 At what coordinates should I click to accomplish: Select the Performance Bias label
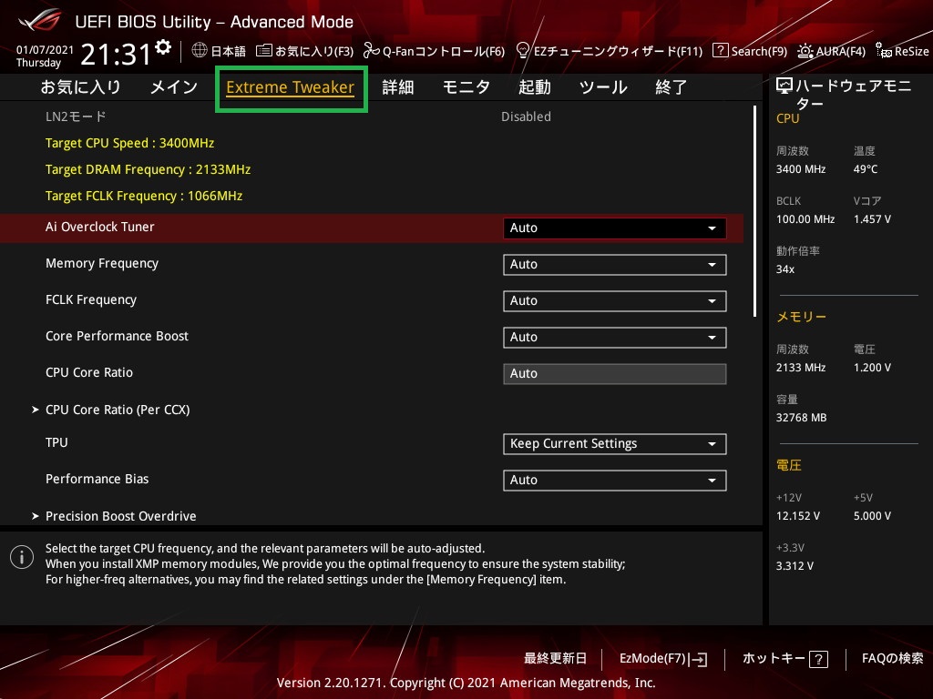(x=97, y=479)
